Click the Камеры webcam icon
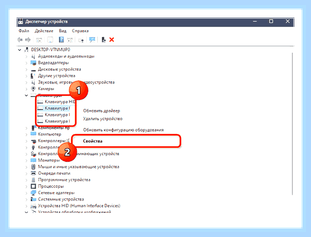311x237 pixels. coord(33,89)
